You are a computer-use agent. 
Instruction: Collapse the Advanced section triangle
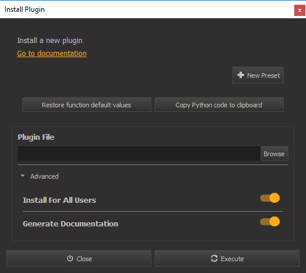[x=22, y=176]
